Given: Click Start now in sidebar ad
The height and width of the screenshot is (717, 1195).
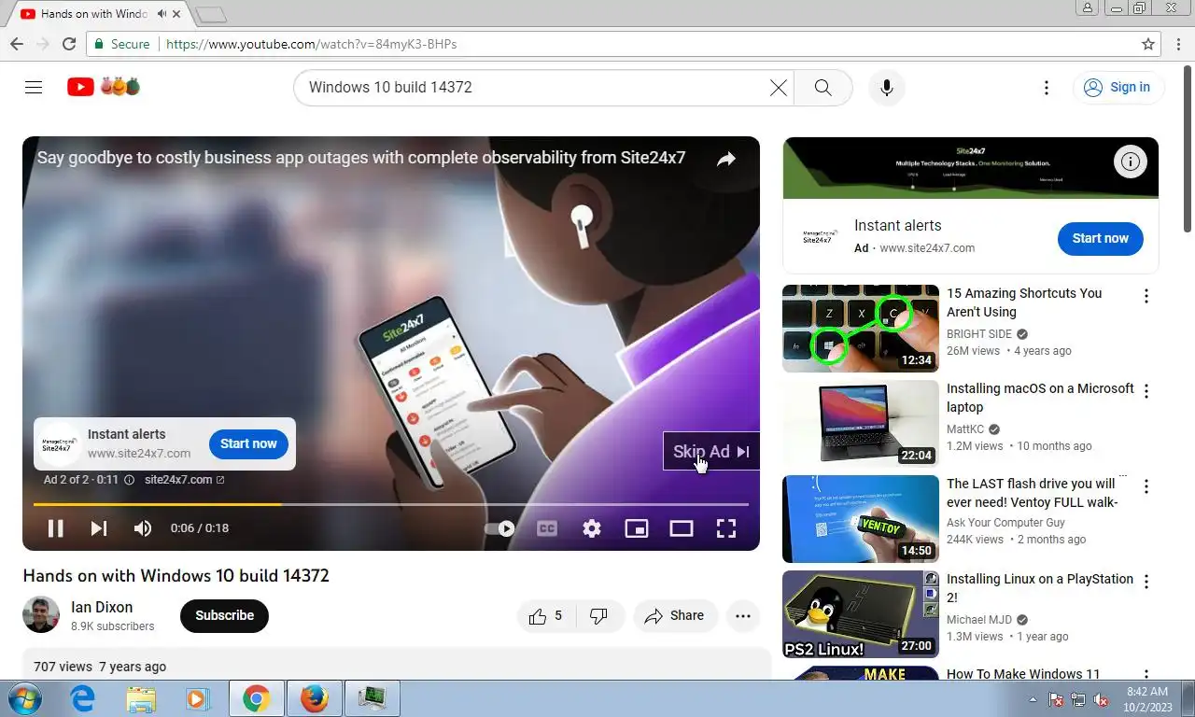Looking at the screenshot, I should [x=1100, y=238].
